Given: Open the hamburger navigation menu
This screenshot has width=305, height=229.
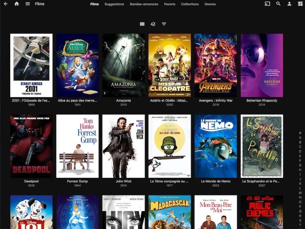Looking at the screenshot, I should point(27,4).
